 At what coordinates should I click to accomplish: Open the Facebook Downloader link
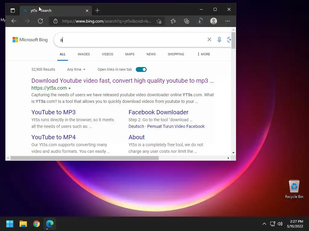(x=158, y=112)
